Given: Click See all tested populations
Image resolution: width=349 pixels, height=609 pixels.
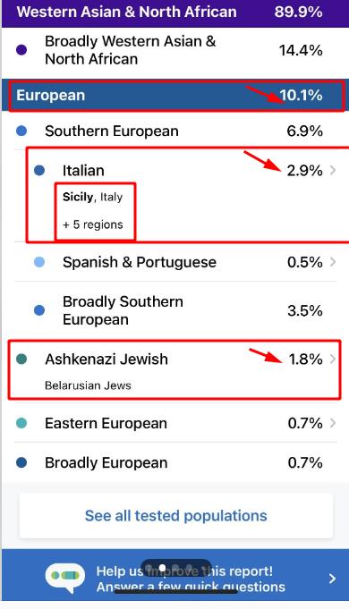Looking at the screenshot, I should point(176,516).
